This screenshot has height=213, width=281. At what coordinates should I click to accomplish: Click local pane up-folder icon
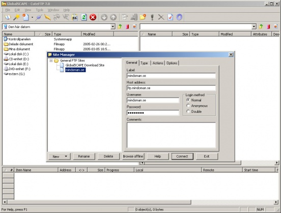(120, 27)
